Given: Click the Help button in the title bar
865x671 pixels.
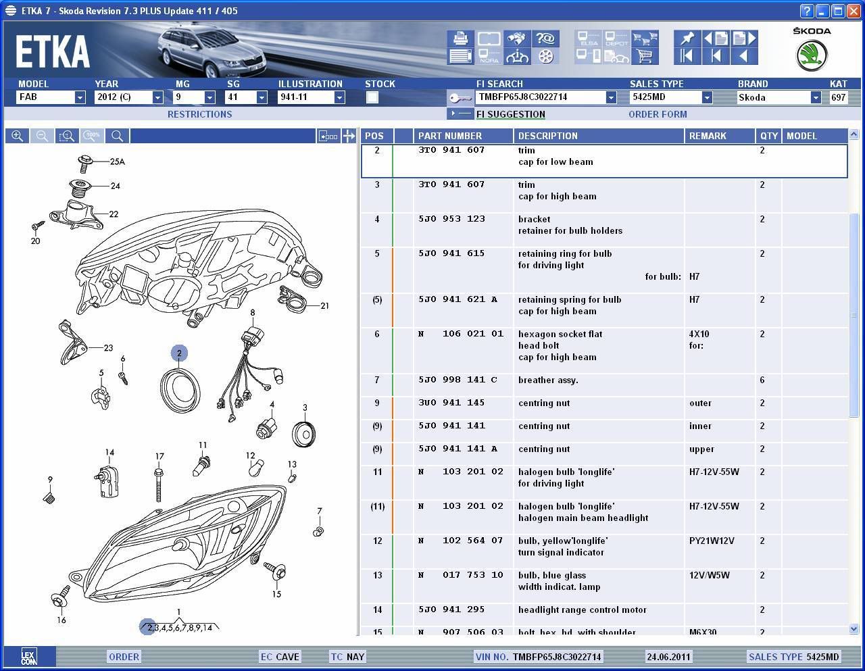Looking at the screenshot, I should (x=806, y=11).
